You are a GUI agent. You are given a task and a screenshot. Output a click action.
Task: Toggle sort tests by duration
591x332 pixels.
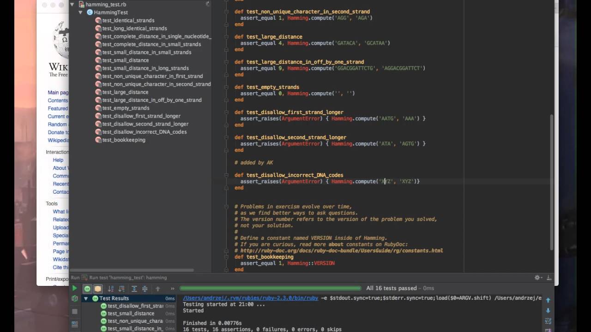point(121,289)
